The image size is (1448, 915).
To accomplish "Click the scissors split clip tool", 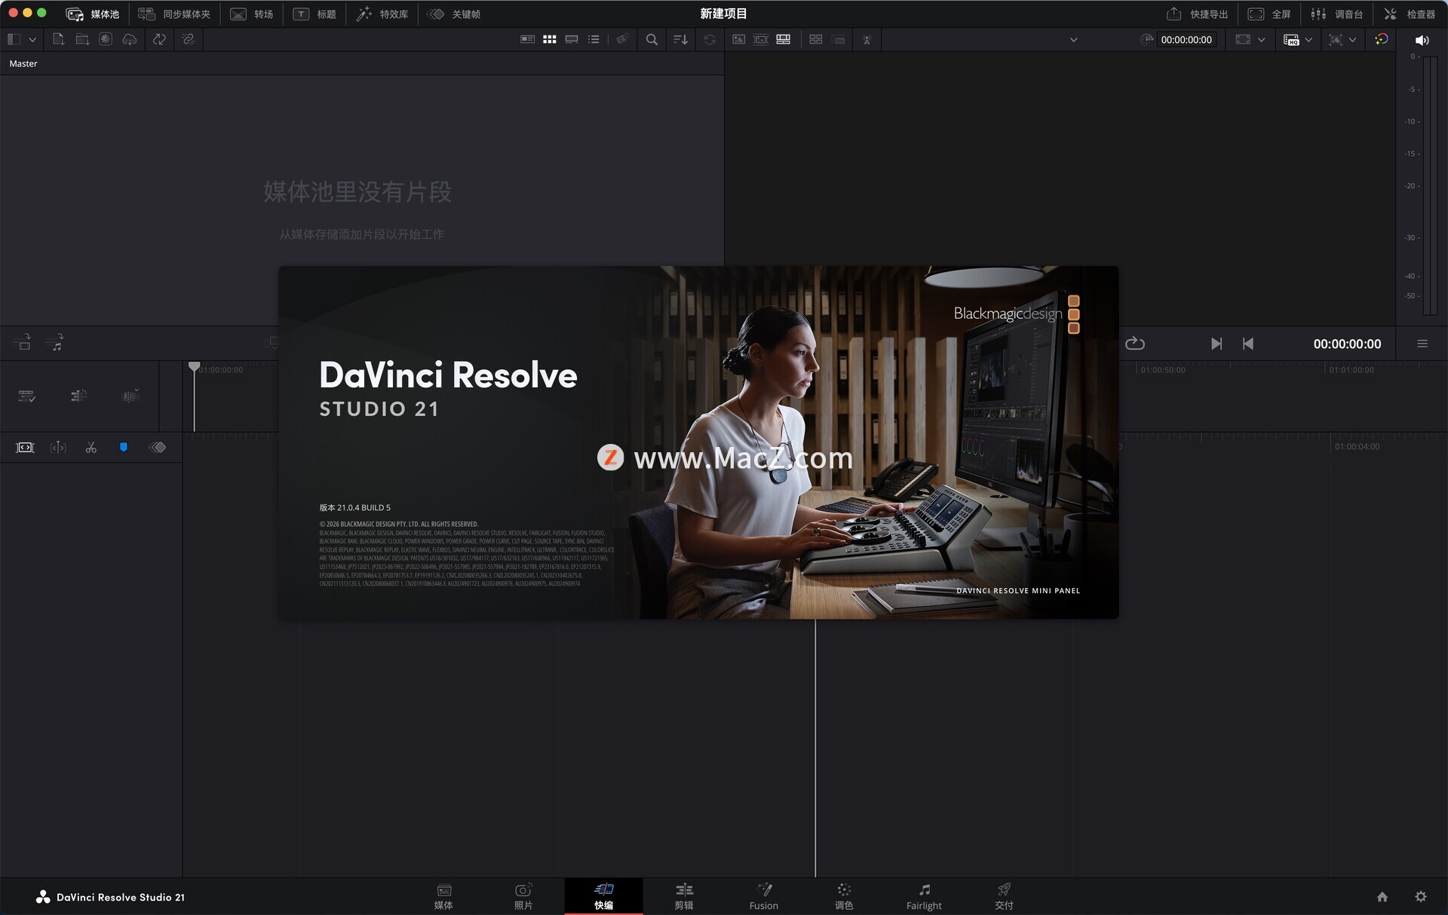I will pos(91,448).
